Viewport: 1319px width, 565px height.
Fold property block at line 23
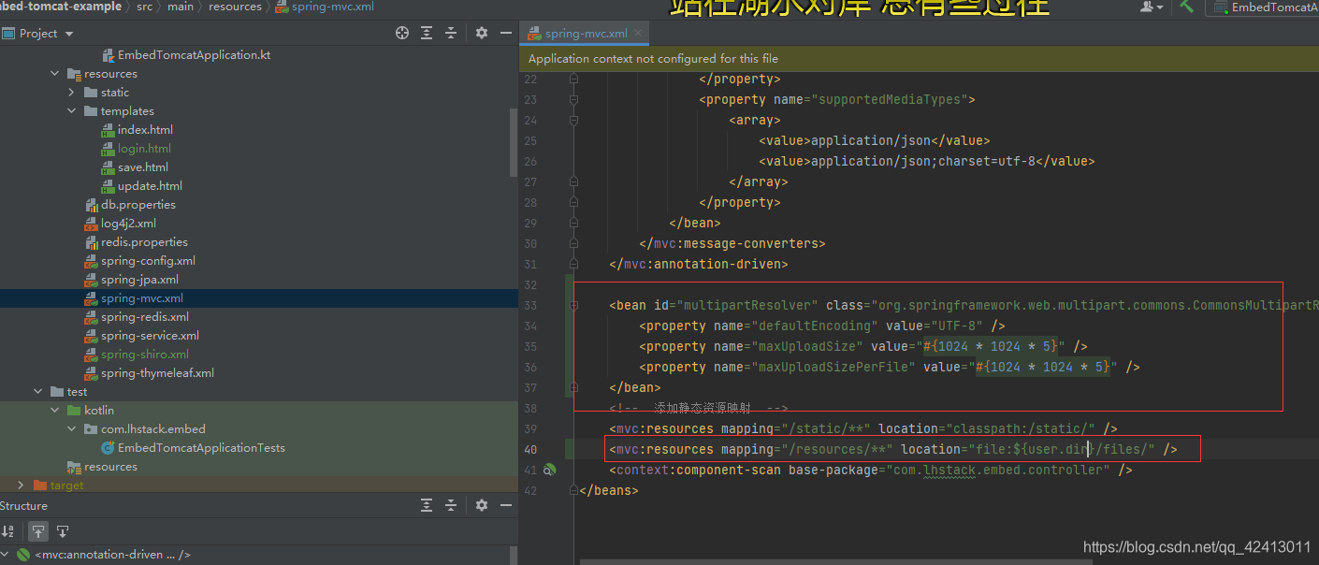573,99
